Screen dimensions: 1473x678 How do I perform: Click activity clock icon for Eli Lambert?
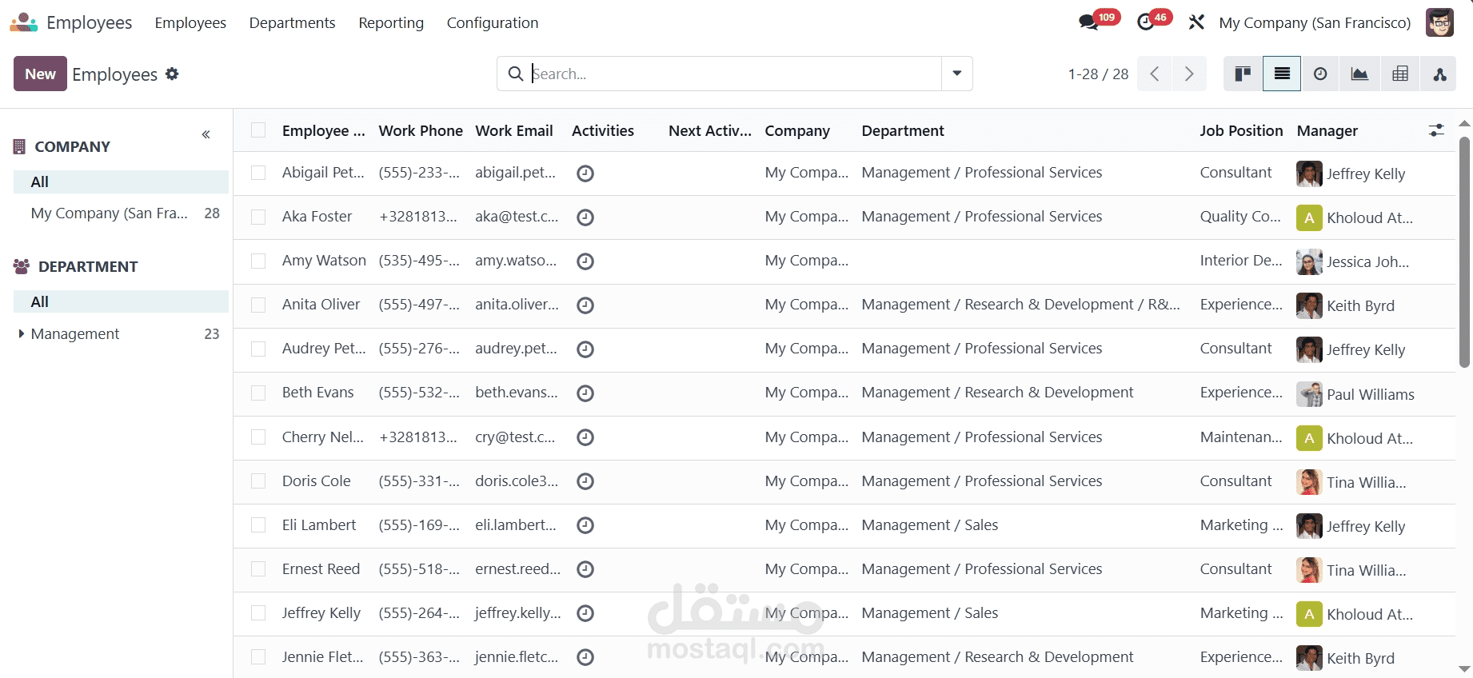(x=585, y=525)
